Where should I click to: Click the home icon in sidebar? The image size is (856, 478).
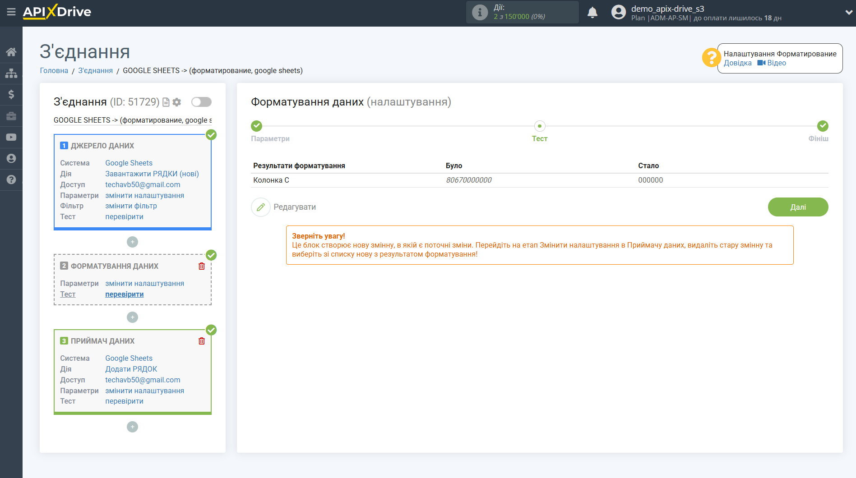click(x=11, y=51)
